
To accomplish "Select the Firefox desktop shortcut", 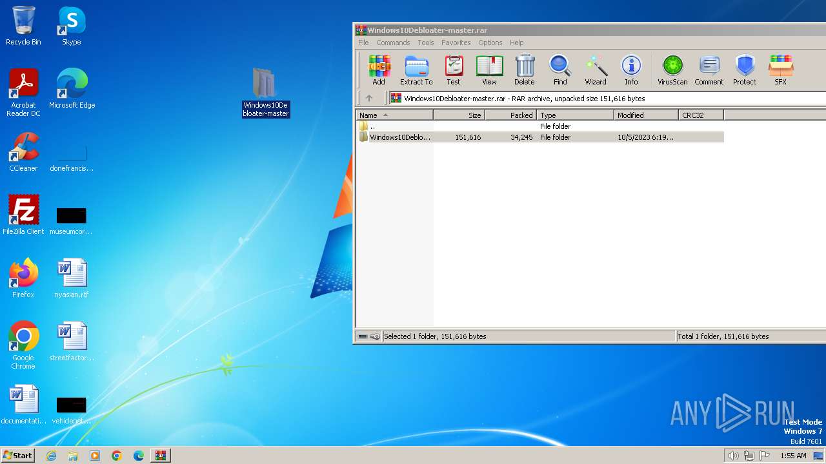I will (23, 278).
